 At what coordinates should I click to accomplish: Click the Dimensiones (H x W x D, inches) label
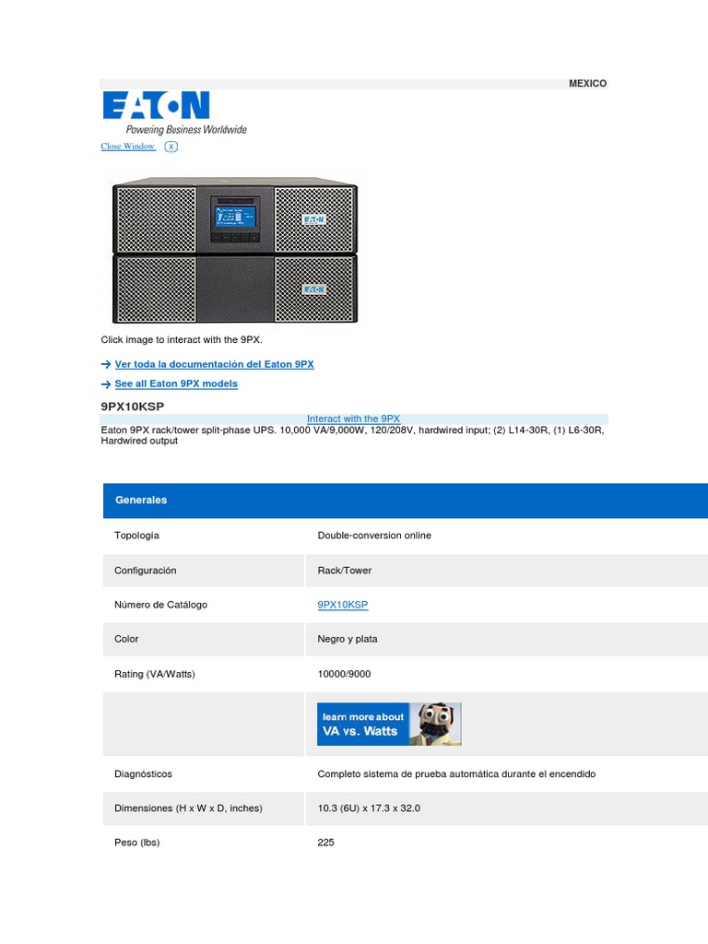(188, 808)
